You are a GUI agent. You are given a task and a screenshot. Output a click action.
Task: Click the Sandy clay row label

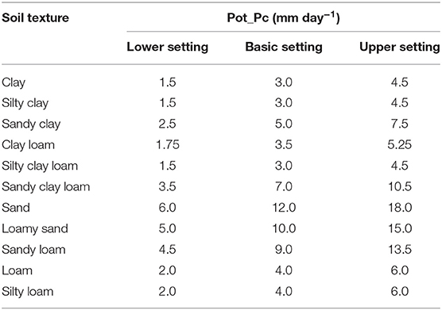(31, 124)
